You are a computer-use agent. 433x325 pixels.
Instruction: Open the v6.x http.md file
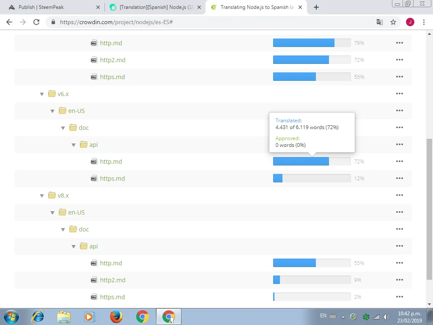[111, 161]
